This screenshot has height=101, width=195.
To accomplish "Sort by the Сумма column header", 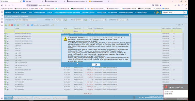I will pyautogui.click(x=89, y=28).
